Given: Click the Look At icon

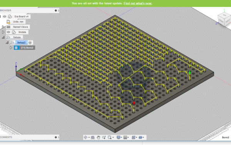Looking at the screenshot, I should [93, 137].
